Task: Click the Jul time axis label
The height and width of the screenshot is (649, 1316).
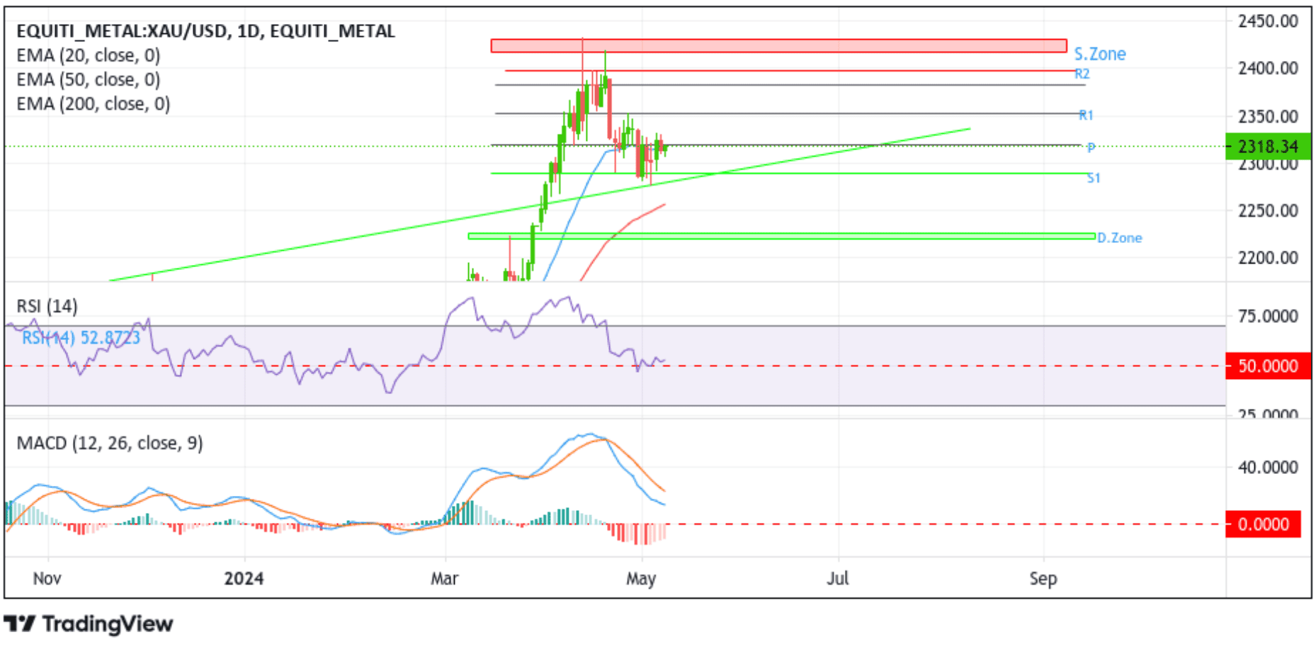Action: pyautogui.click(x=838, y=579)
